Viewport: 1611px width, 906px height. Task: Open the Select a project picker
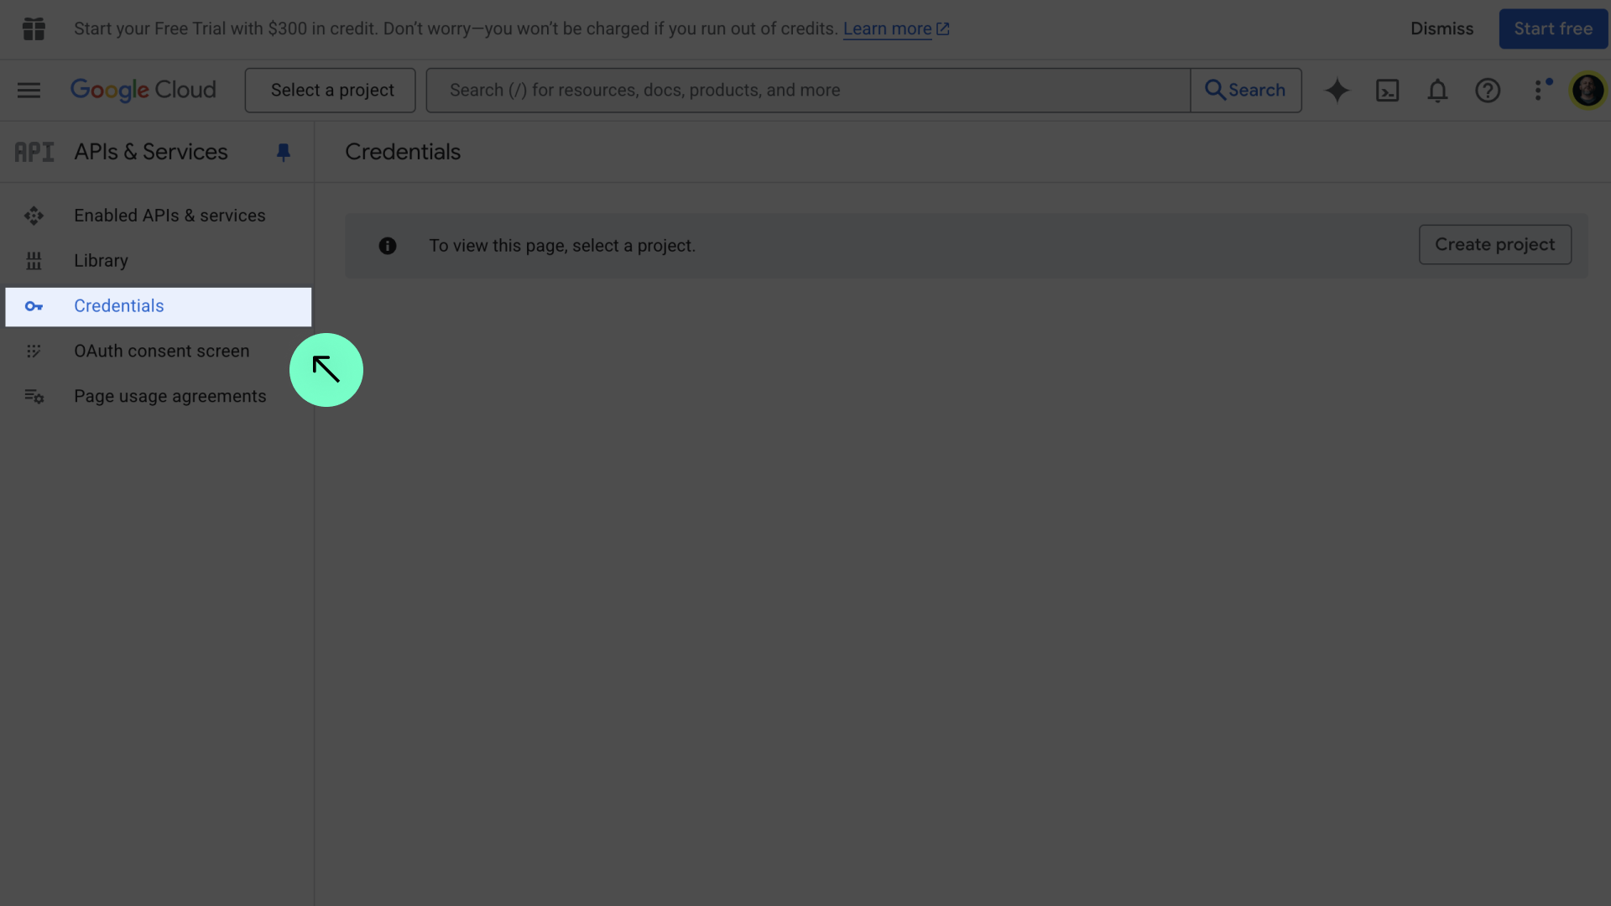point(330,90)
